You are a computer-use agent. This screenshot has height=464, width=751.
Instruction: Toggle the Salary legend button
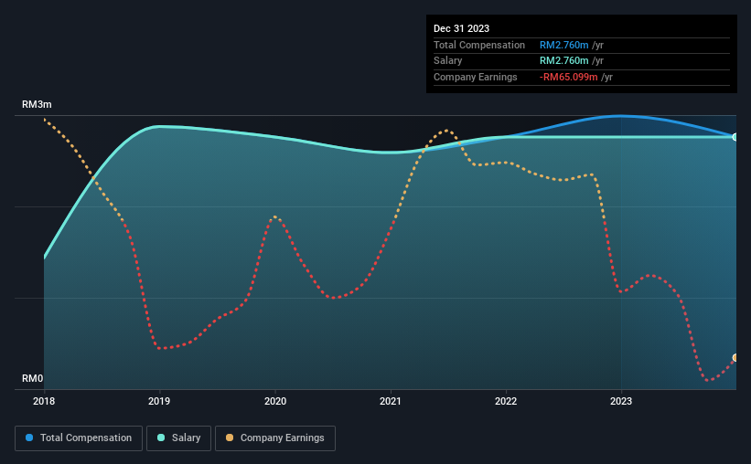tap(178, 438)
